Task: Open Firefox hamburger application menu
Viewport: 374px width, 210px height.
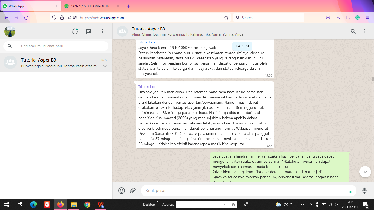Action: pos(367,18)
